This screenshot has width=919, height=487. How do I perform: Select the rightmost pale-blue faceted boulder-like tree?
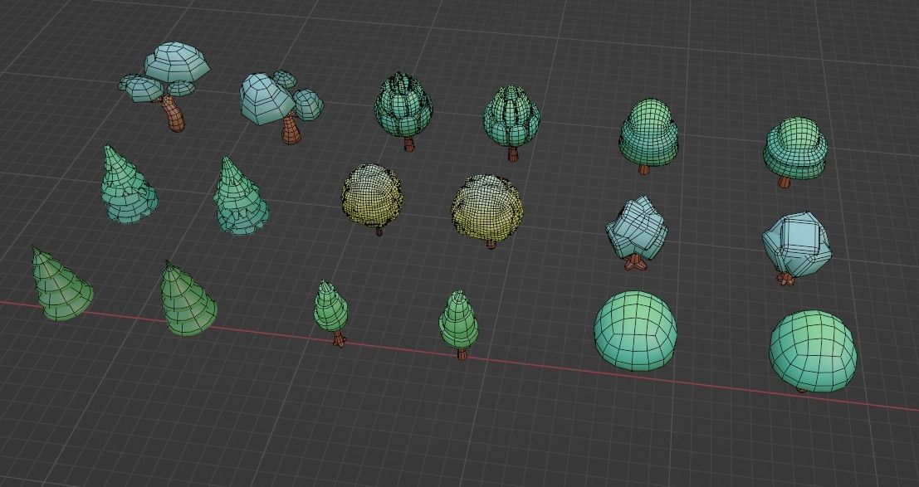click(796, 249)
